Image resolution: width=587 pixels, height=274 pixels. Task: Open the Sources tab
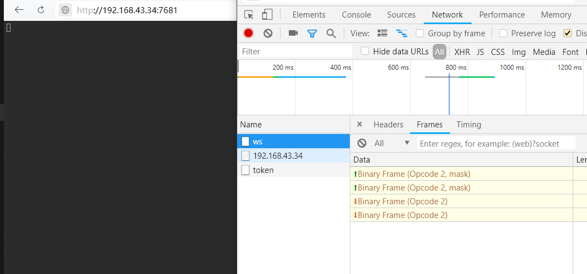401,15
